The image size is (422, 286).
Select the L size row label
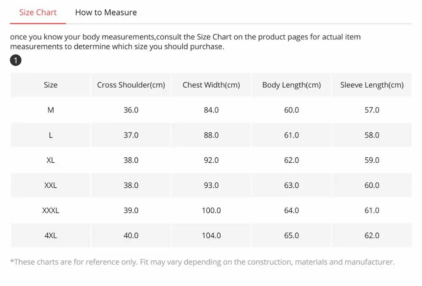tap(51, 135)
